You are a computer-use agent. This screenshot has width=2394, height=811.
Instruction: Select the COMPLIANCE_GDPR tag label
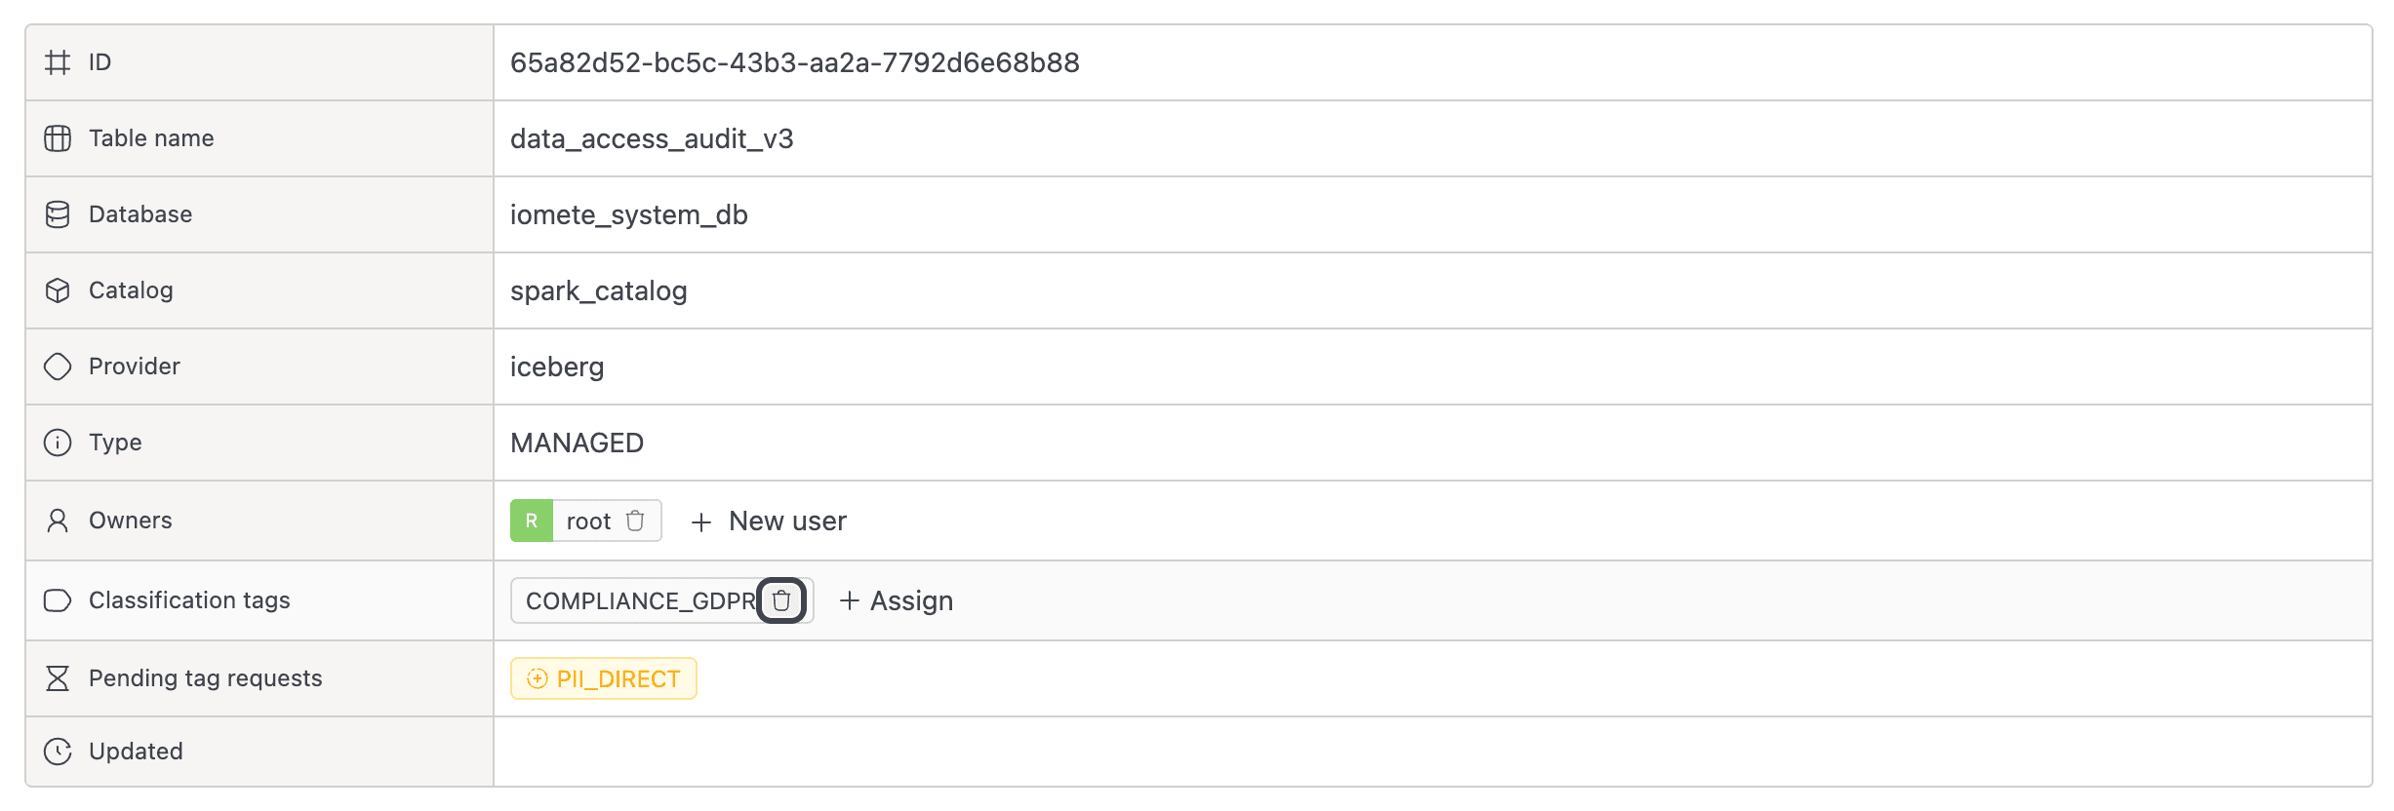(x=640, y=601)
